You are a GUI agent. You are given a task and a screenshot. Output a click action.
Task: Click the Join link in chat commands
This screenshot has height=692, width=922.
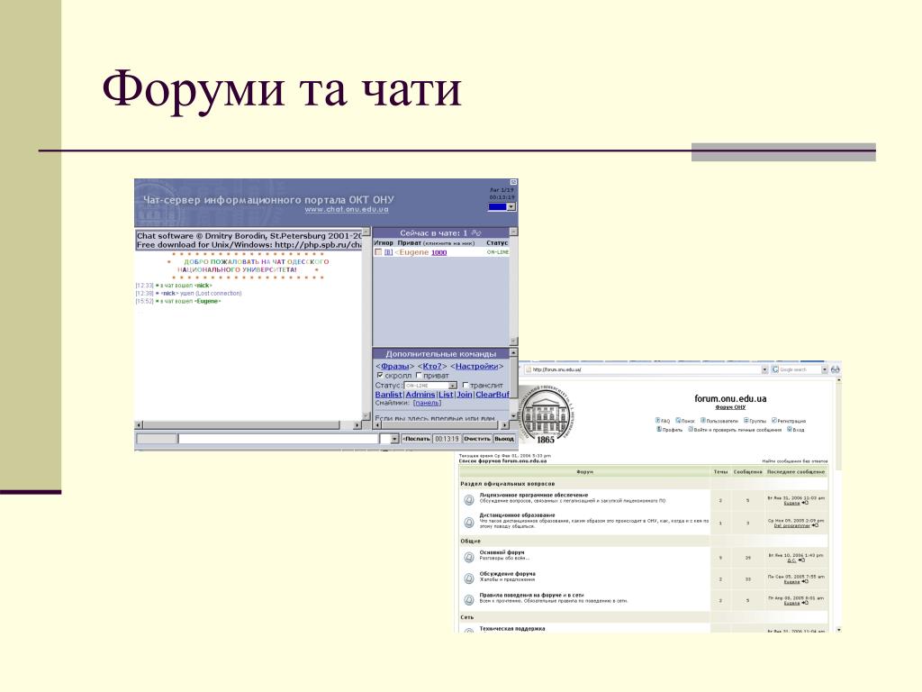point(465,395)
